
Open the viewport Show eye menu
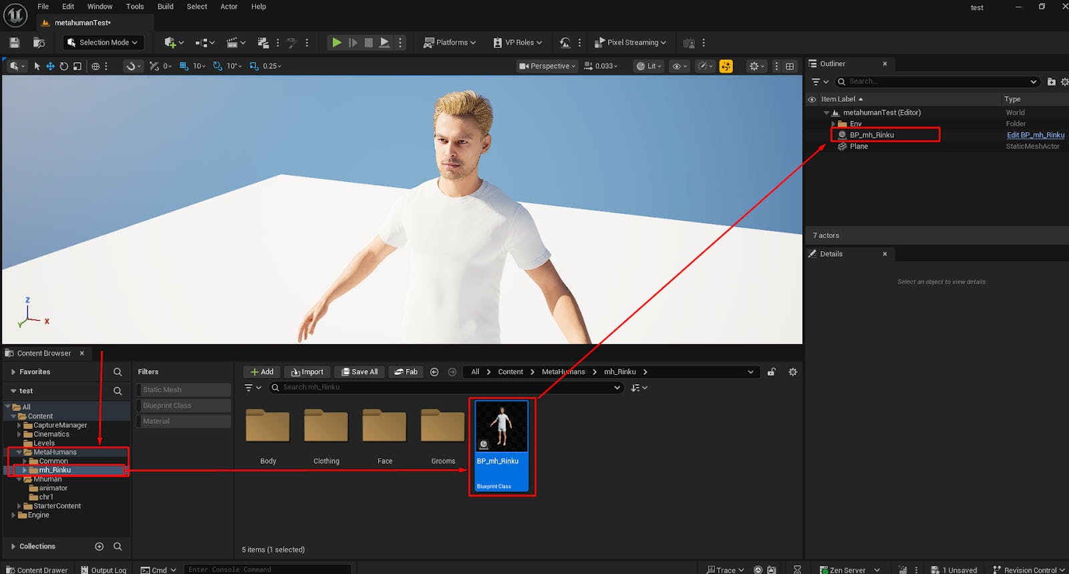679,66
